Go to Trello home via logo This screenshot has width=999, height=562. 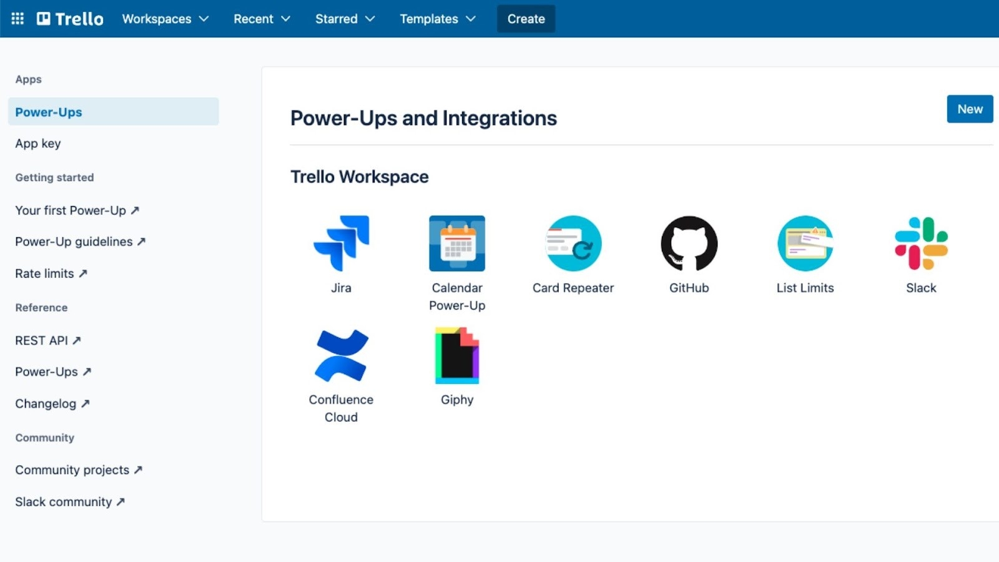pos(70,19)
